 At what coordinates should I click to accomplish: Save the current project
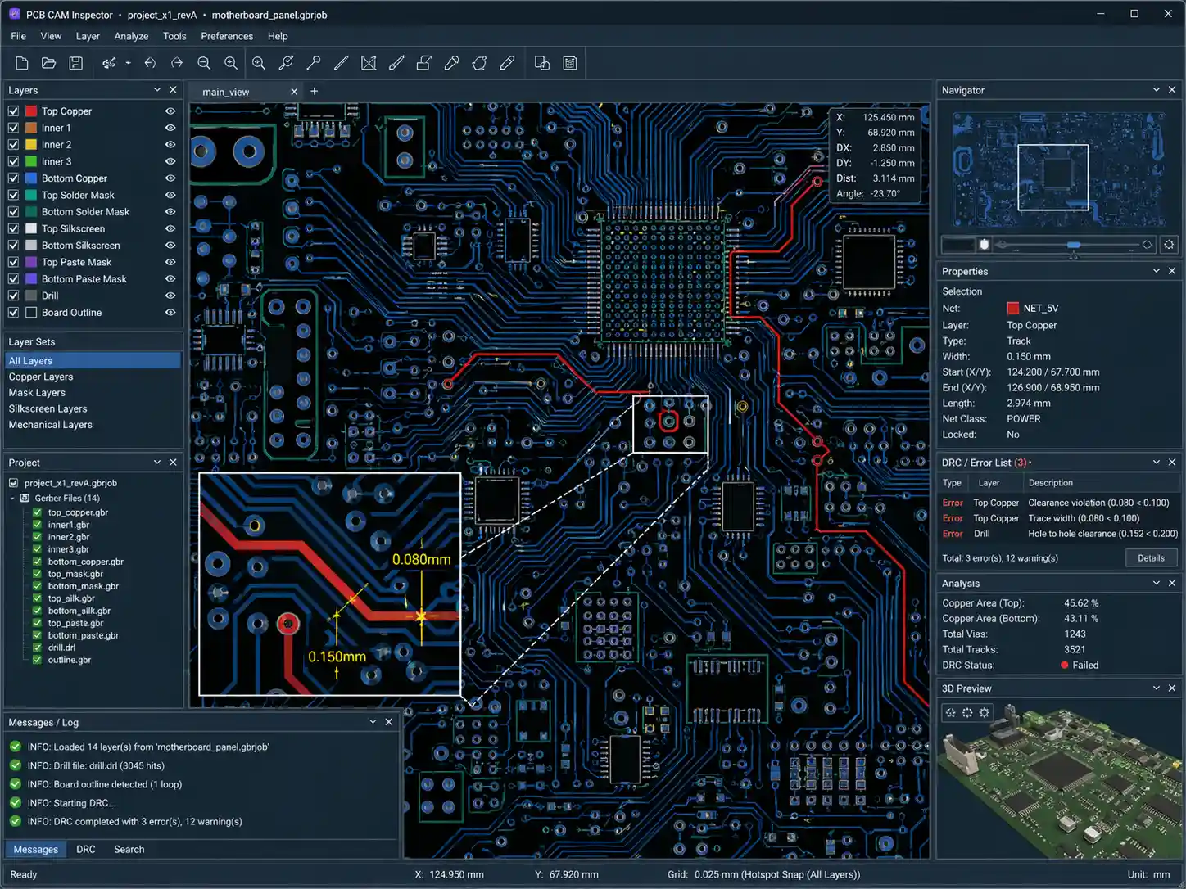[76, 63]
